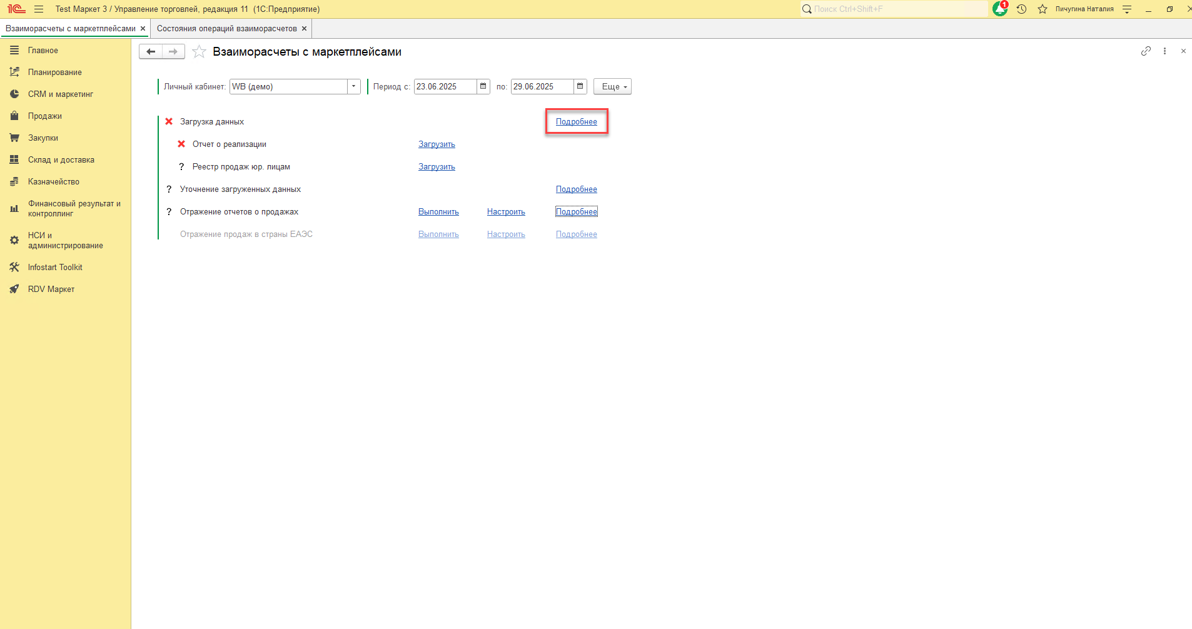Open calendar picker for period start date
This screenshot has height=629, width=1192.
tap(483, 86)
